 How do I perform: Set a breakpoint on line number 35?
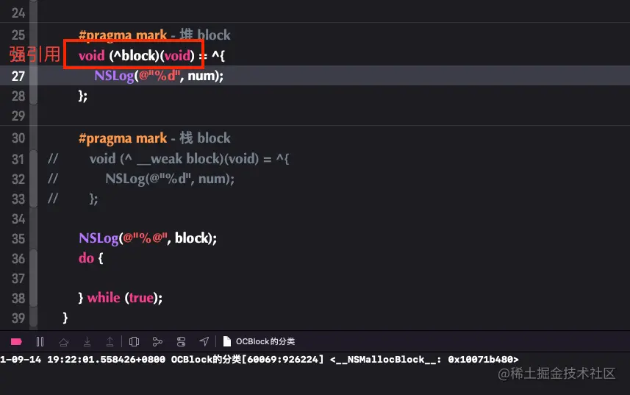(x=18, y=238)
